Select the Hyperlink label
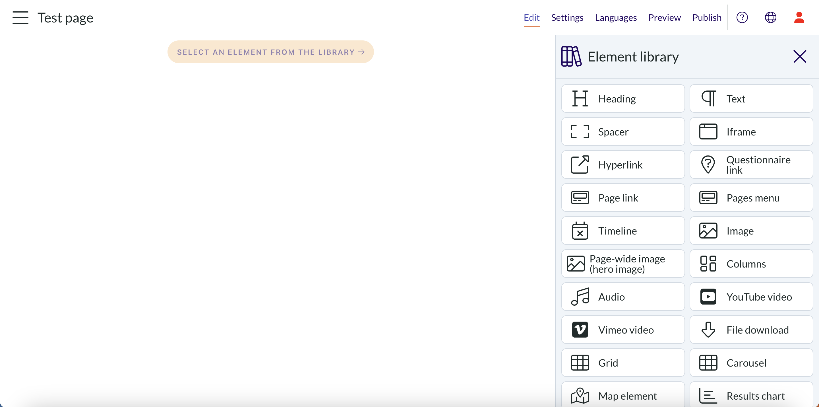 click(x=620, y=165)
